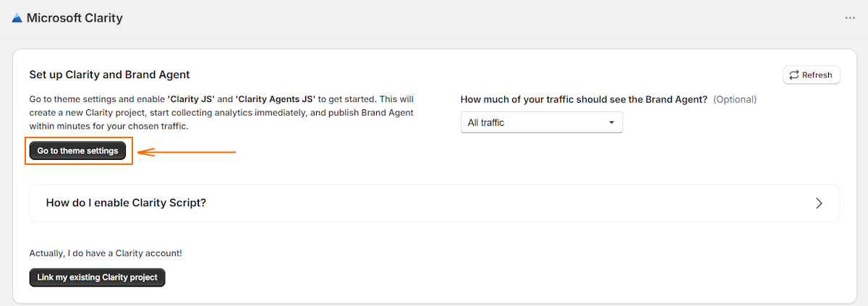Open the three-dot more options menu
The image size is (868, 306).
[x=850, y=18]
